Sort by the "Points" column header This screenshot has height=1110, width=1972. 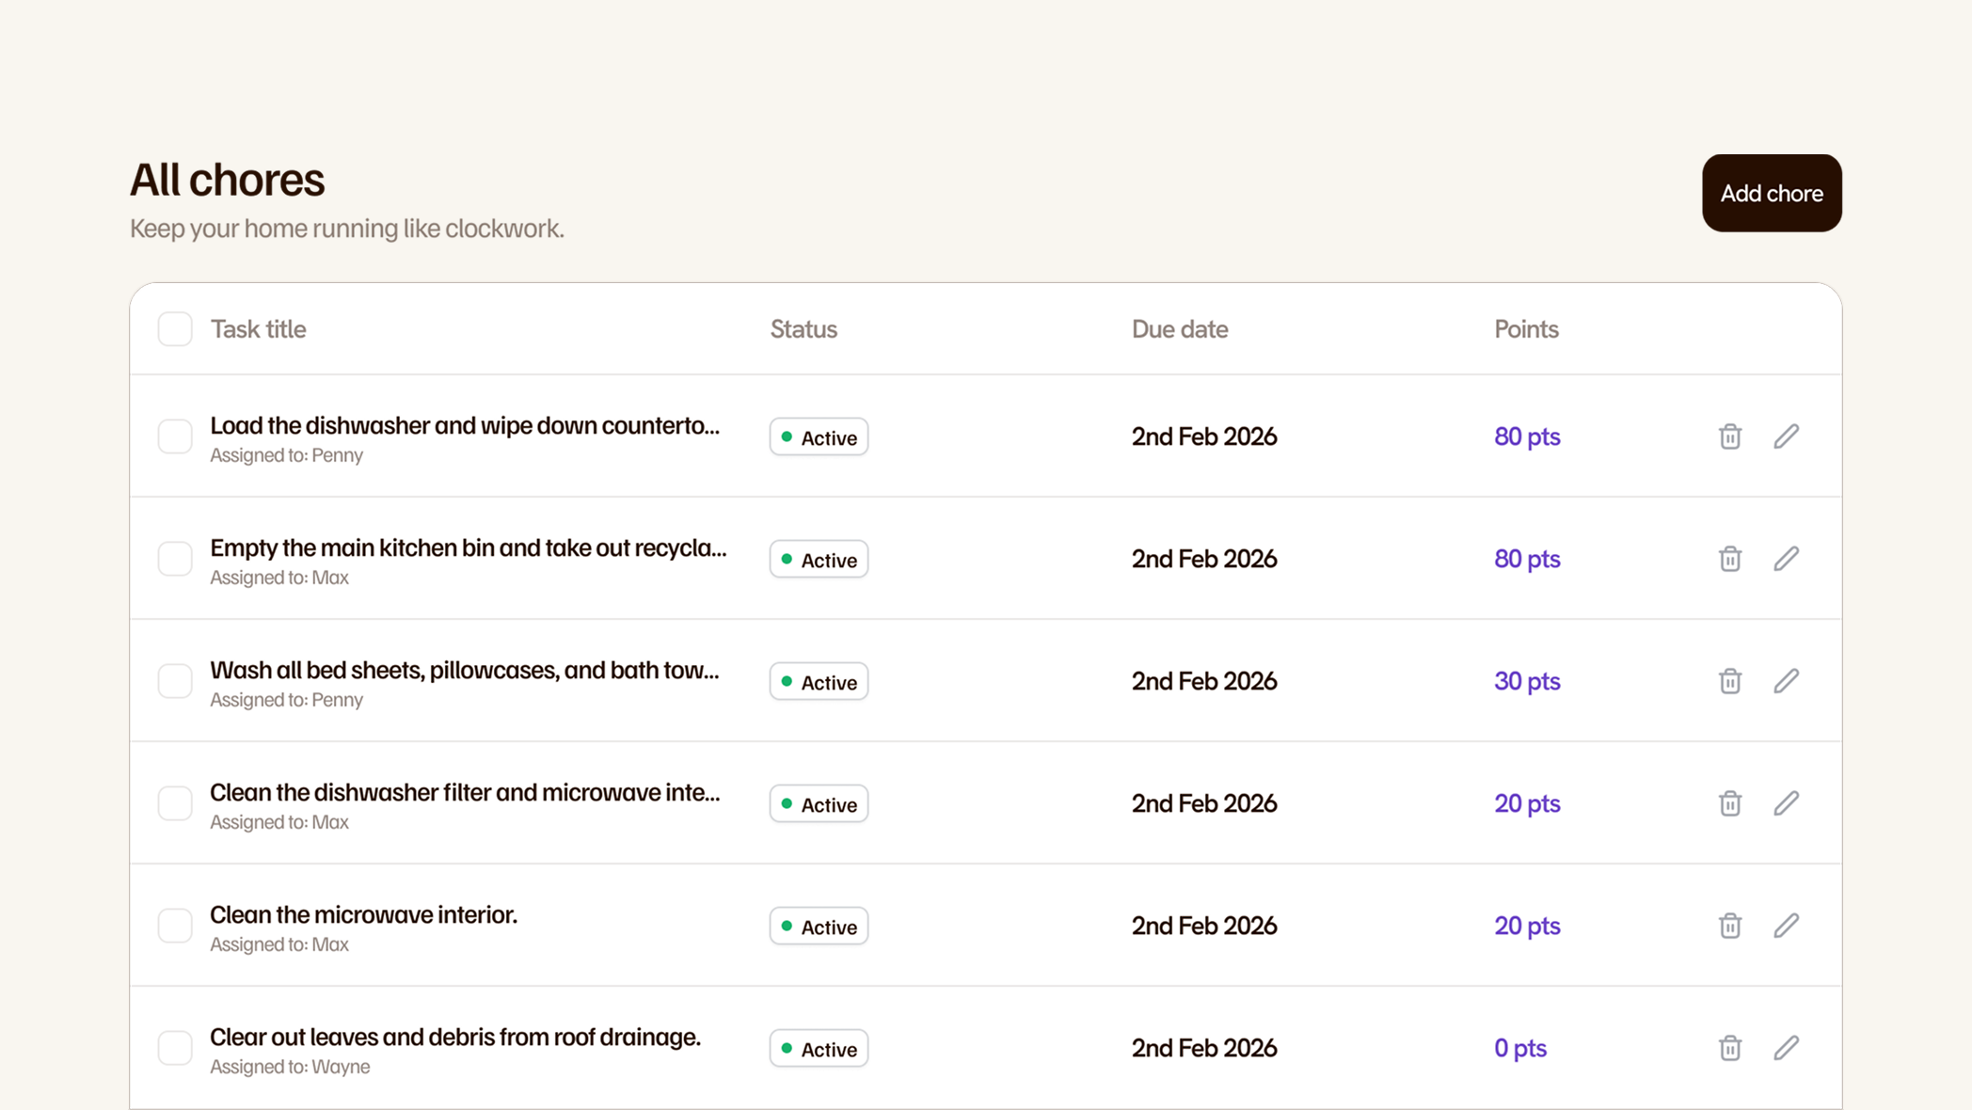1525,329
